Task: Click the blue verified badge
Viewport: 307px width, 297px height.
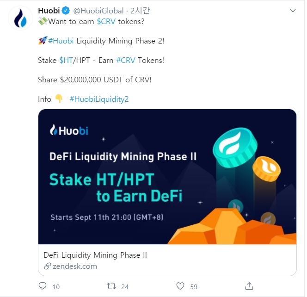Action: click(66, 11)
